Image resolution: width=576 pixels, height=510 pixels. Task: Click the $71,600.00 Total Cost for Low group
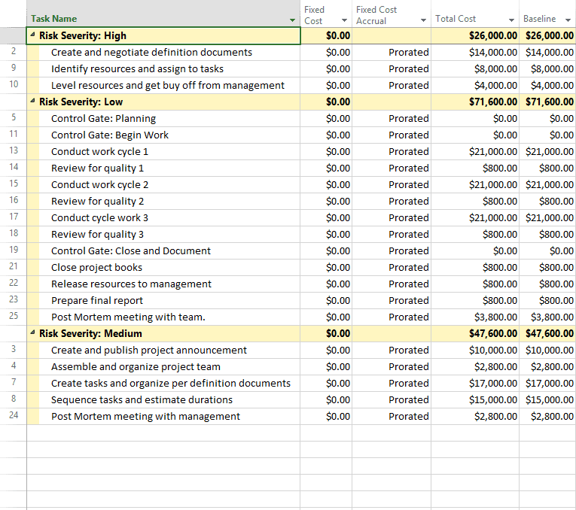pyautogui.click(x=493, y=102)
